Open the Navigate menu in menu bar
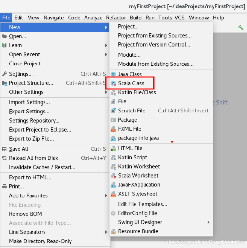This screenshot has height=248, width=247. pyautogui.click(x=54, y=18)
